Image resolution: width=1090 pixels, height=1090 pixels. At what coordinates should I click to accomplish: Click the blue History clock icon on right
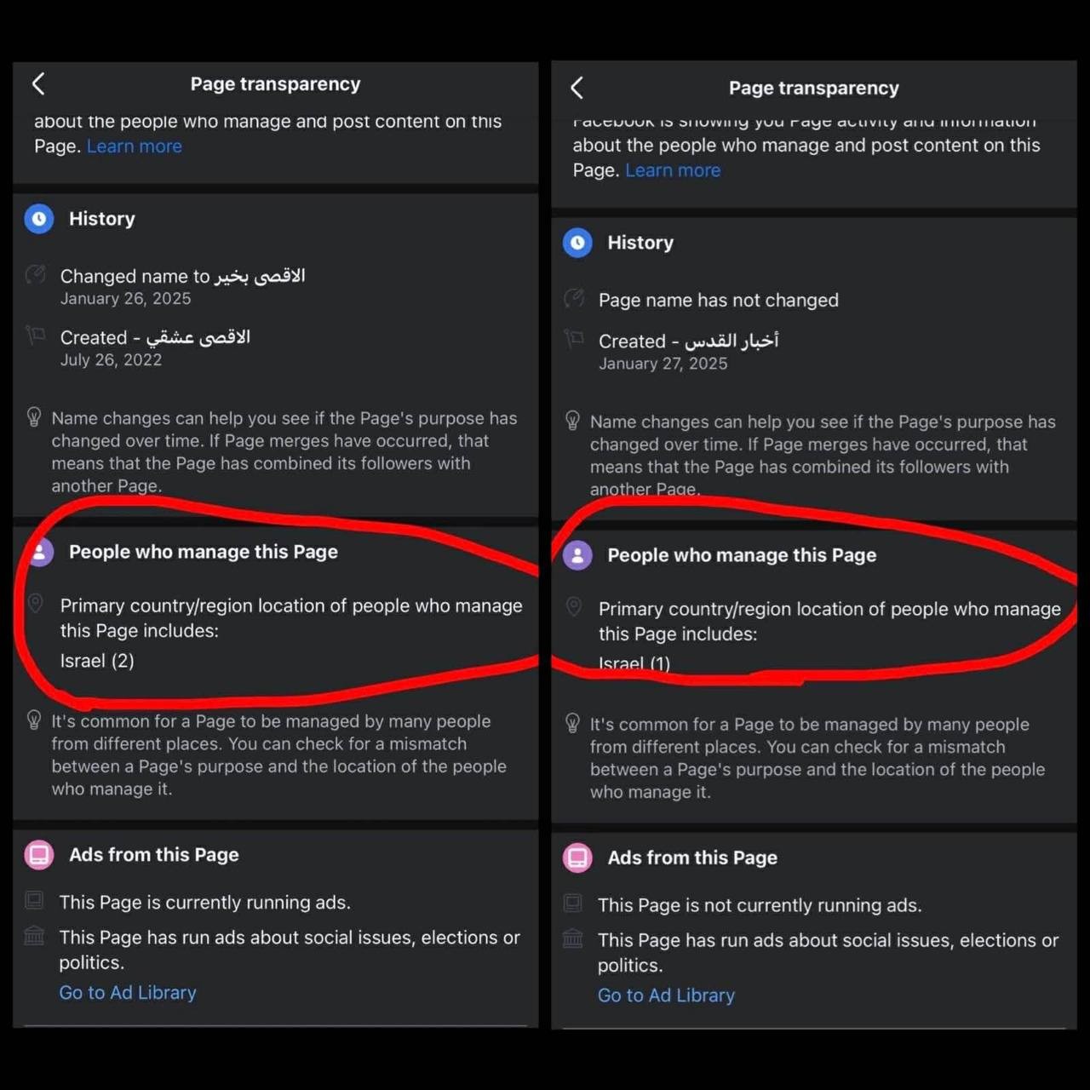click(x=577, y=243)
